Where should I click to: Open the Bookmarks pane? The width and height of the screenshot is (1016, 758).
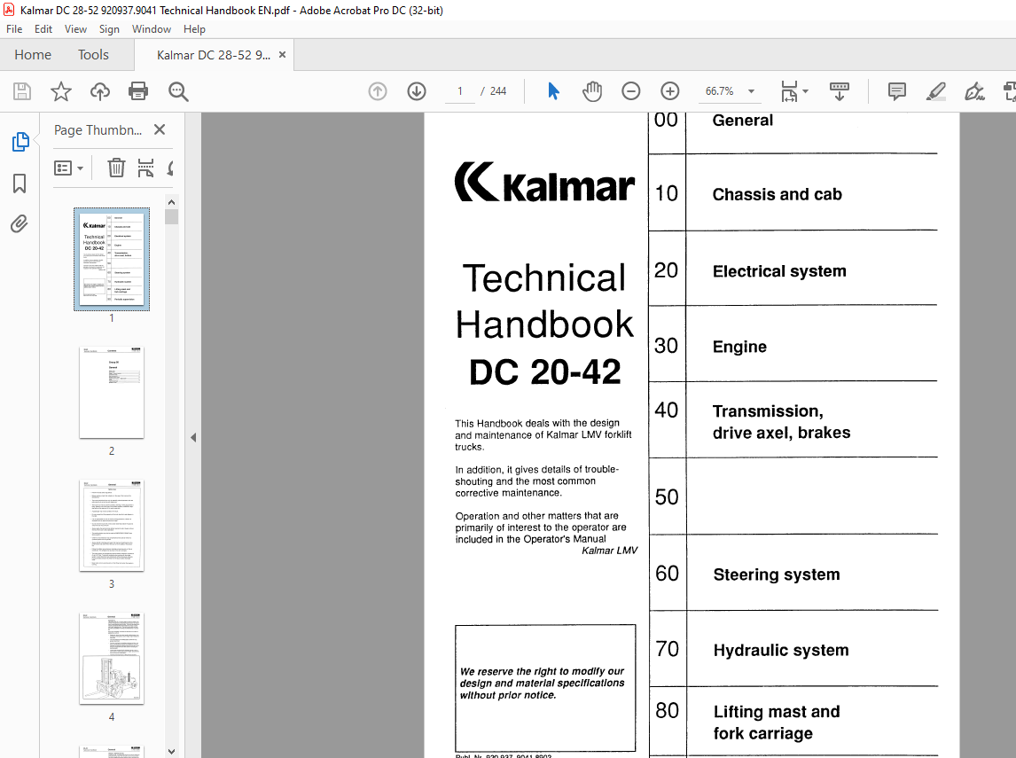(20, 184)
